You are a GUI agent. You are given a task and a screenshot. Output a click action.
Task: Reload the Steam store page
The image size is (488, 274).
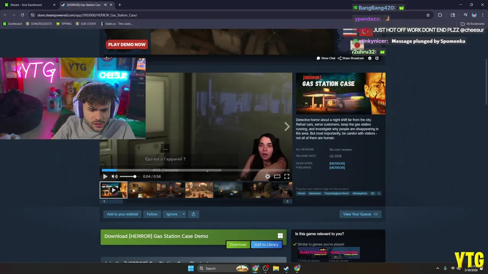click(x=22, y=15)
